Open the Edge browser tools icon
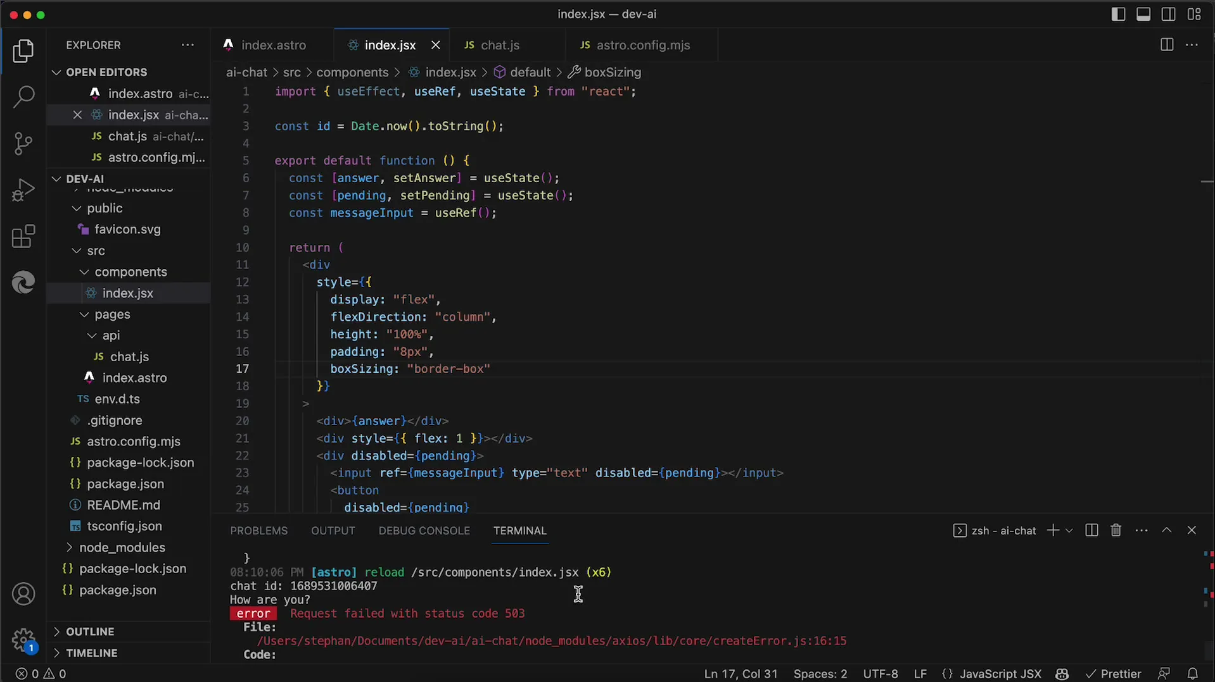 pos(23,283)
